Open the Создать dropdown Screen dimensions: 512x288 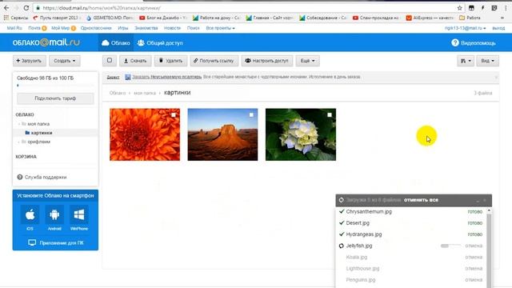(64, 61)
